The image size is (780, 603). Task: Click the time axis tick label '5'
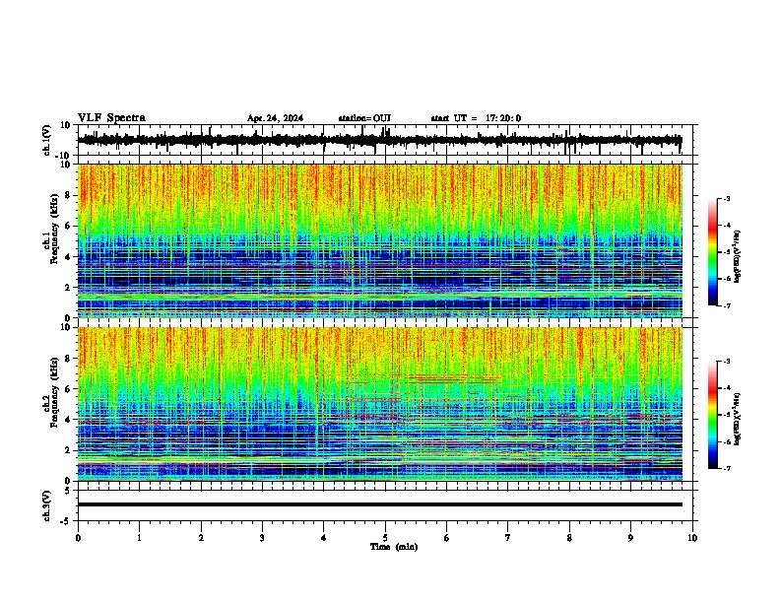[x=385, y=538]
